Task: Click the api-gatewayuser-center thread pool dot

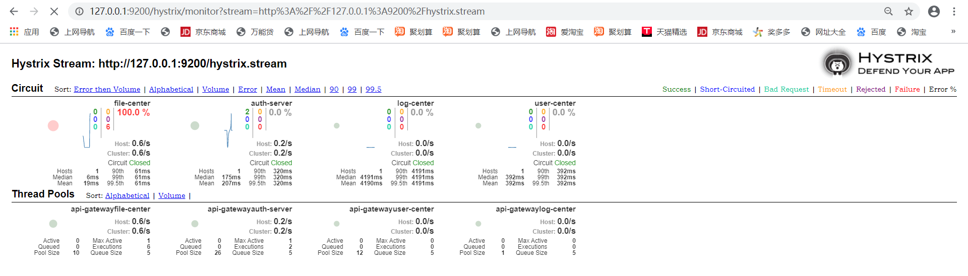Action: 337,224
